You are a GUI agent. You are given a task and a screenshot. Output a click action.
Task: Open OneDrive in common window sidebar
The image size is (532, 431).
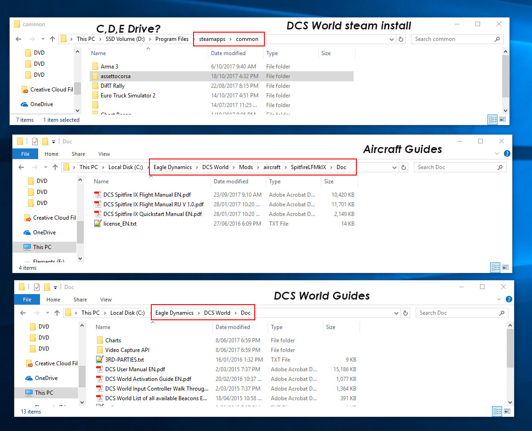pos(37,104)
